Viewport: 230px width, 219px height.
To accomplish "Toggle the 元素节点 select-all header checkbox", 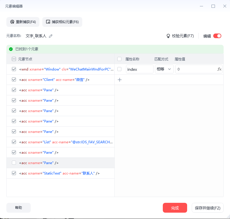I will 14,59.
